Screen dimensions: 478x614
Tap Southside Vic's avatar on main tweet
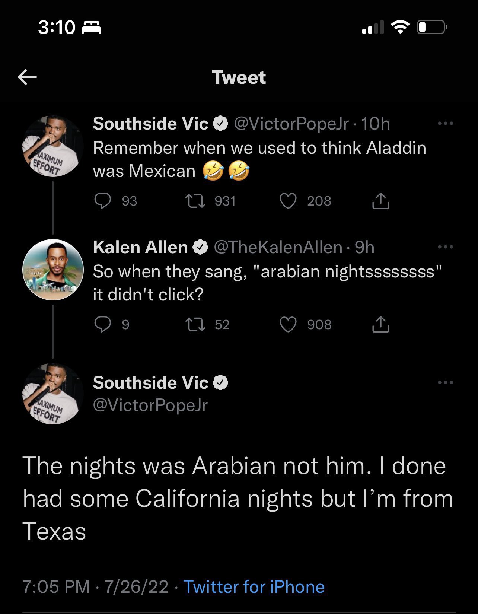[x=53, y=394]
